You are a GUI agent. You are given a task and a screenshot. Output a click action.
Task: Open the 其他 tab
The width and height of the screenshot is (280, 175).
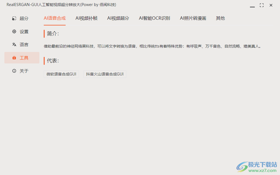point(220,18)
